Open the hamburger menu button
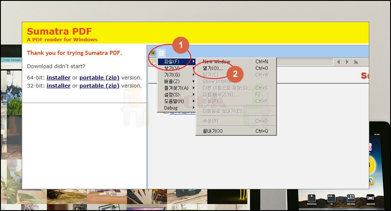391x211 pixels. coord(161,53)
